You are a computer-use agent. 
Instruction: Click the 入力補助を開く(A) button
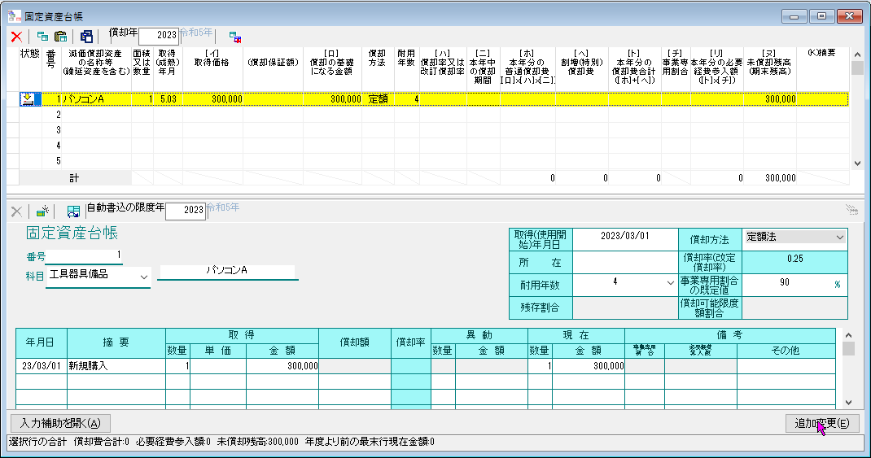(x=60, y=424)
